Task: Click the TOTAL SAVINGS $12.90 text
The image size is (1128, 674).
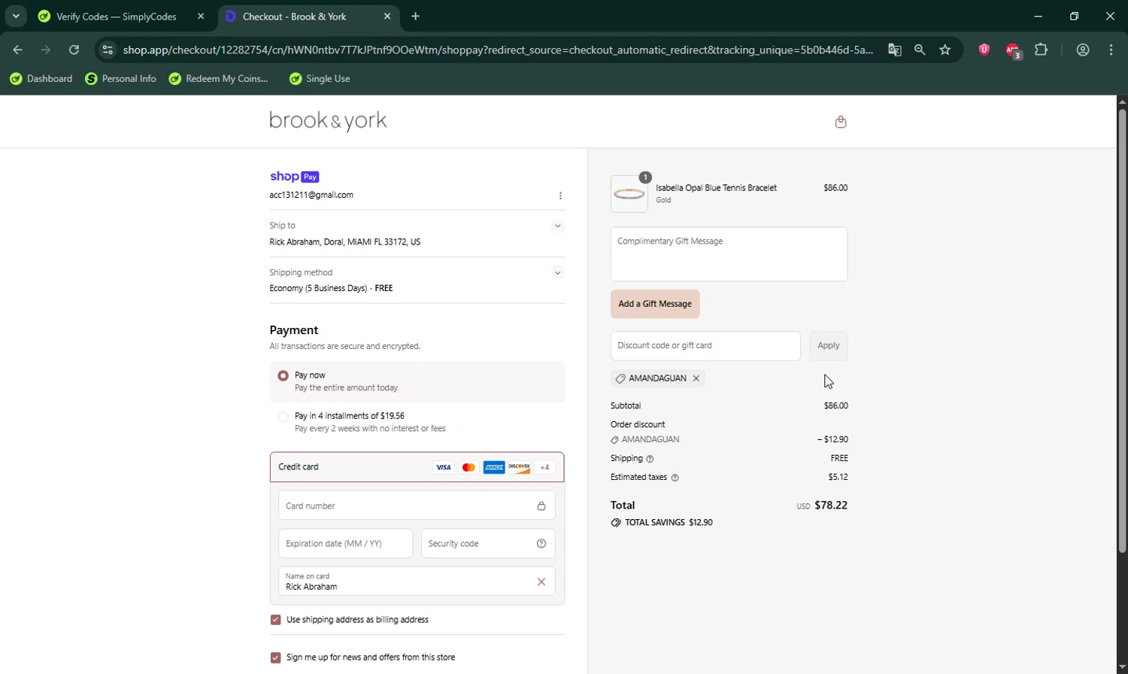Action: [x=669, y=523]
